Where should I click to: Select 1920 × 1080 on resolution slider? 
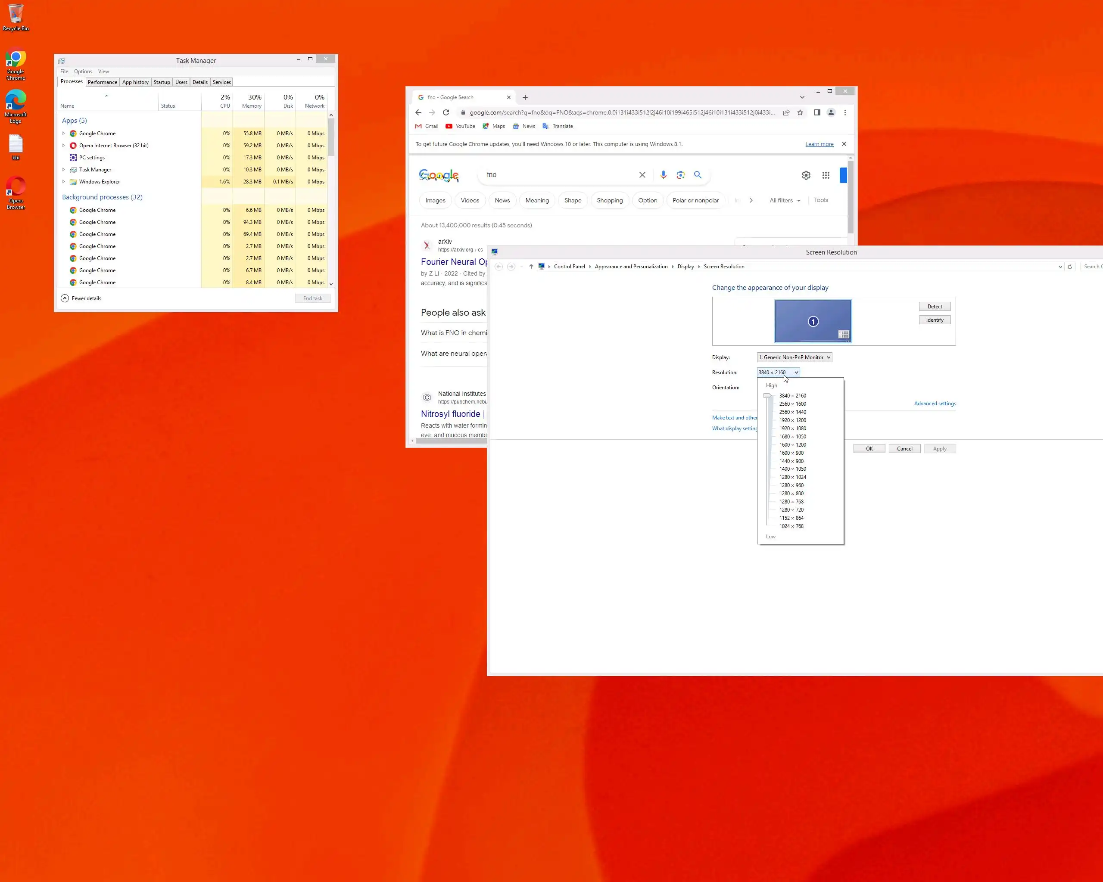pyautogui.click(x=792, y=429)
